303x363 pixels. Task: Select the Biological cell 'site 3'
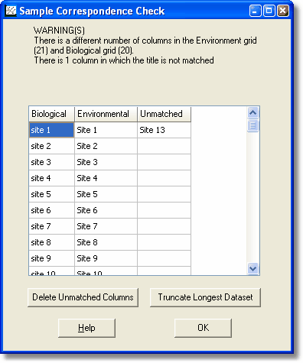(51, 162)
